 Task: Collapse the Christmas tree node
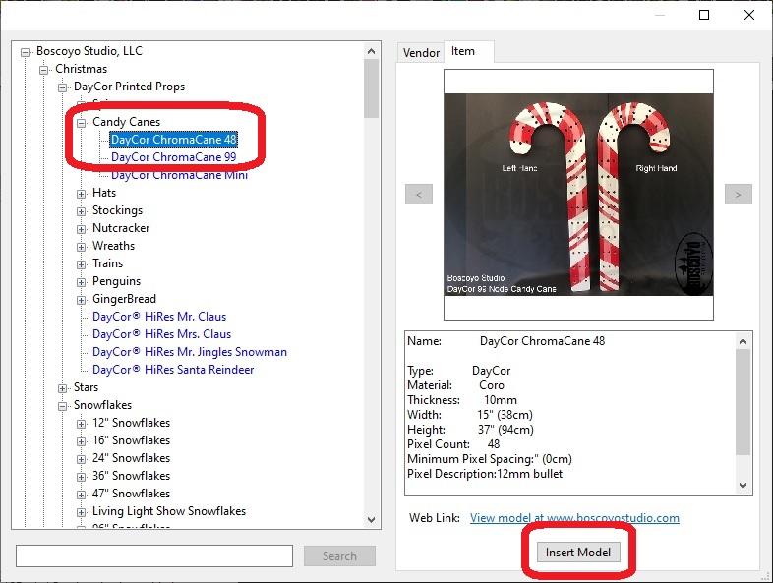pos(43,70)
